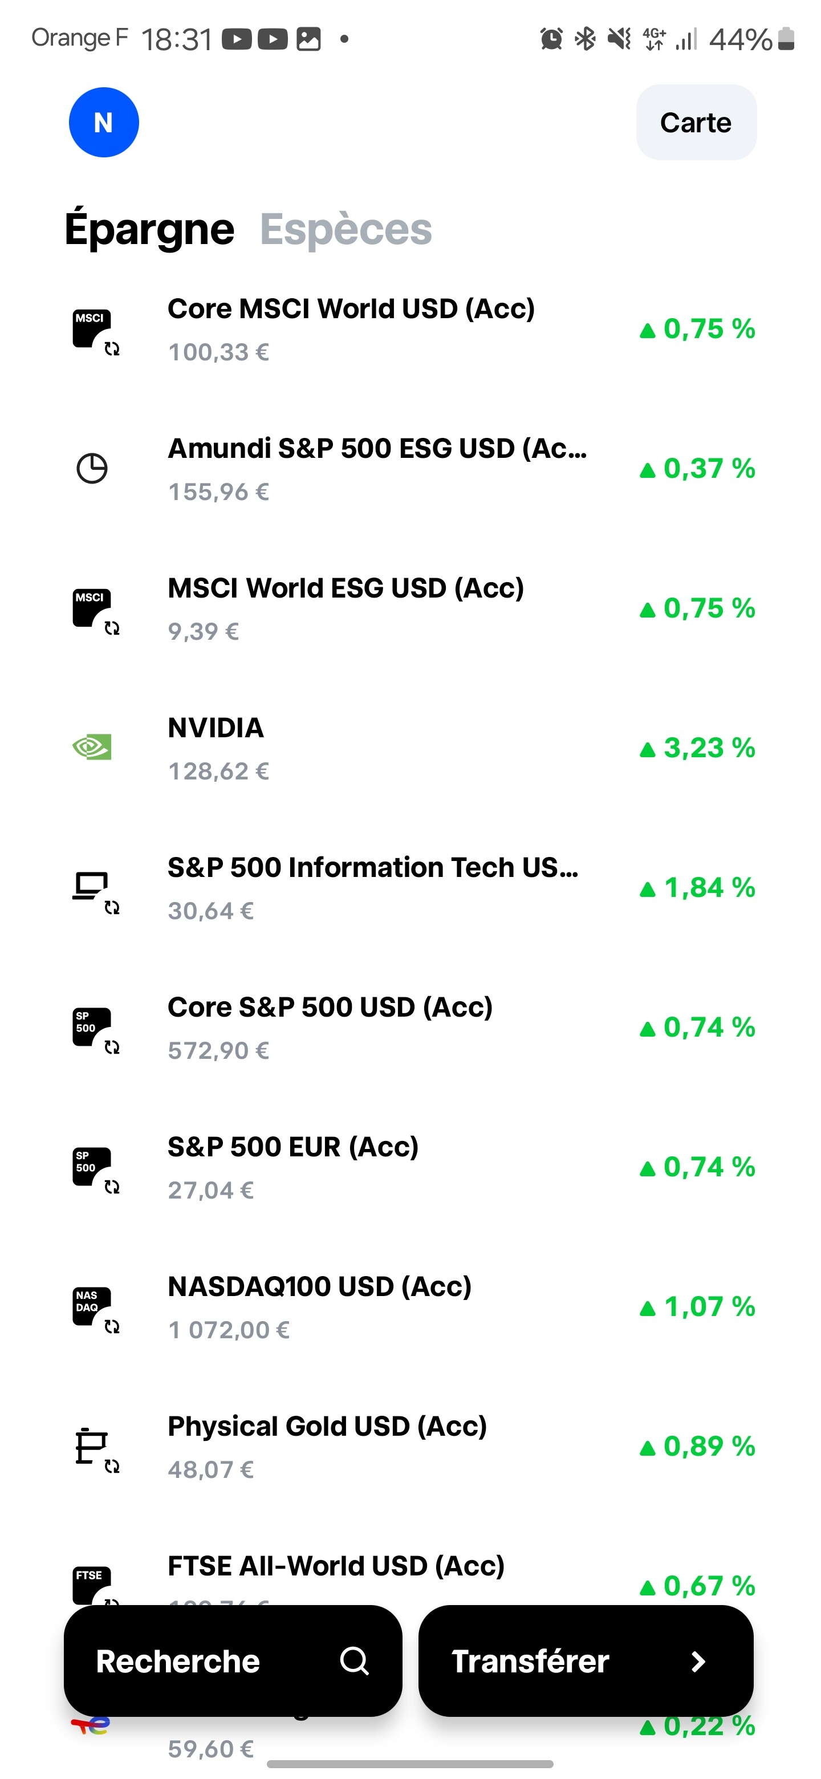The width and height of the screenshot is (821, 1779).
Task: Tap the Transférer chevron arrow
Action: point(698,1661)
